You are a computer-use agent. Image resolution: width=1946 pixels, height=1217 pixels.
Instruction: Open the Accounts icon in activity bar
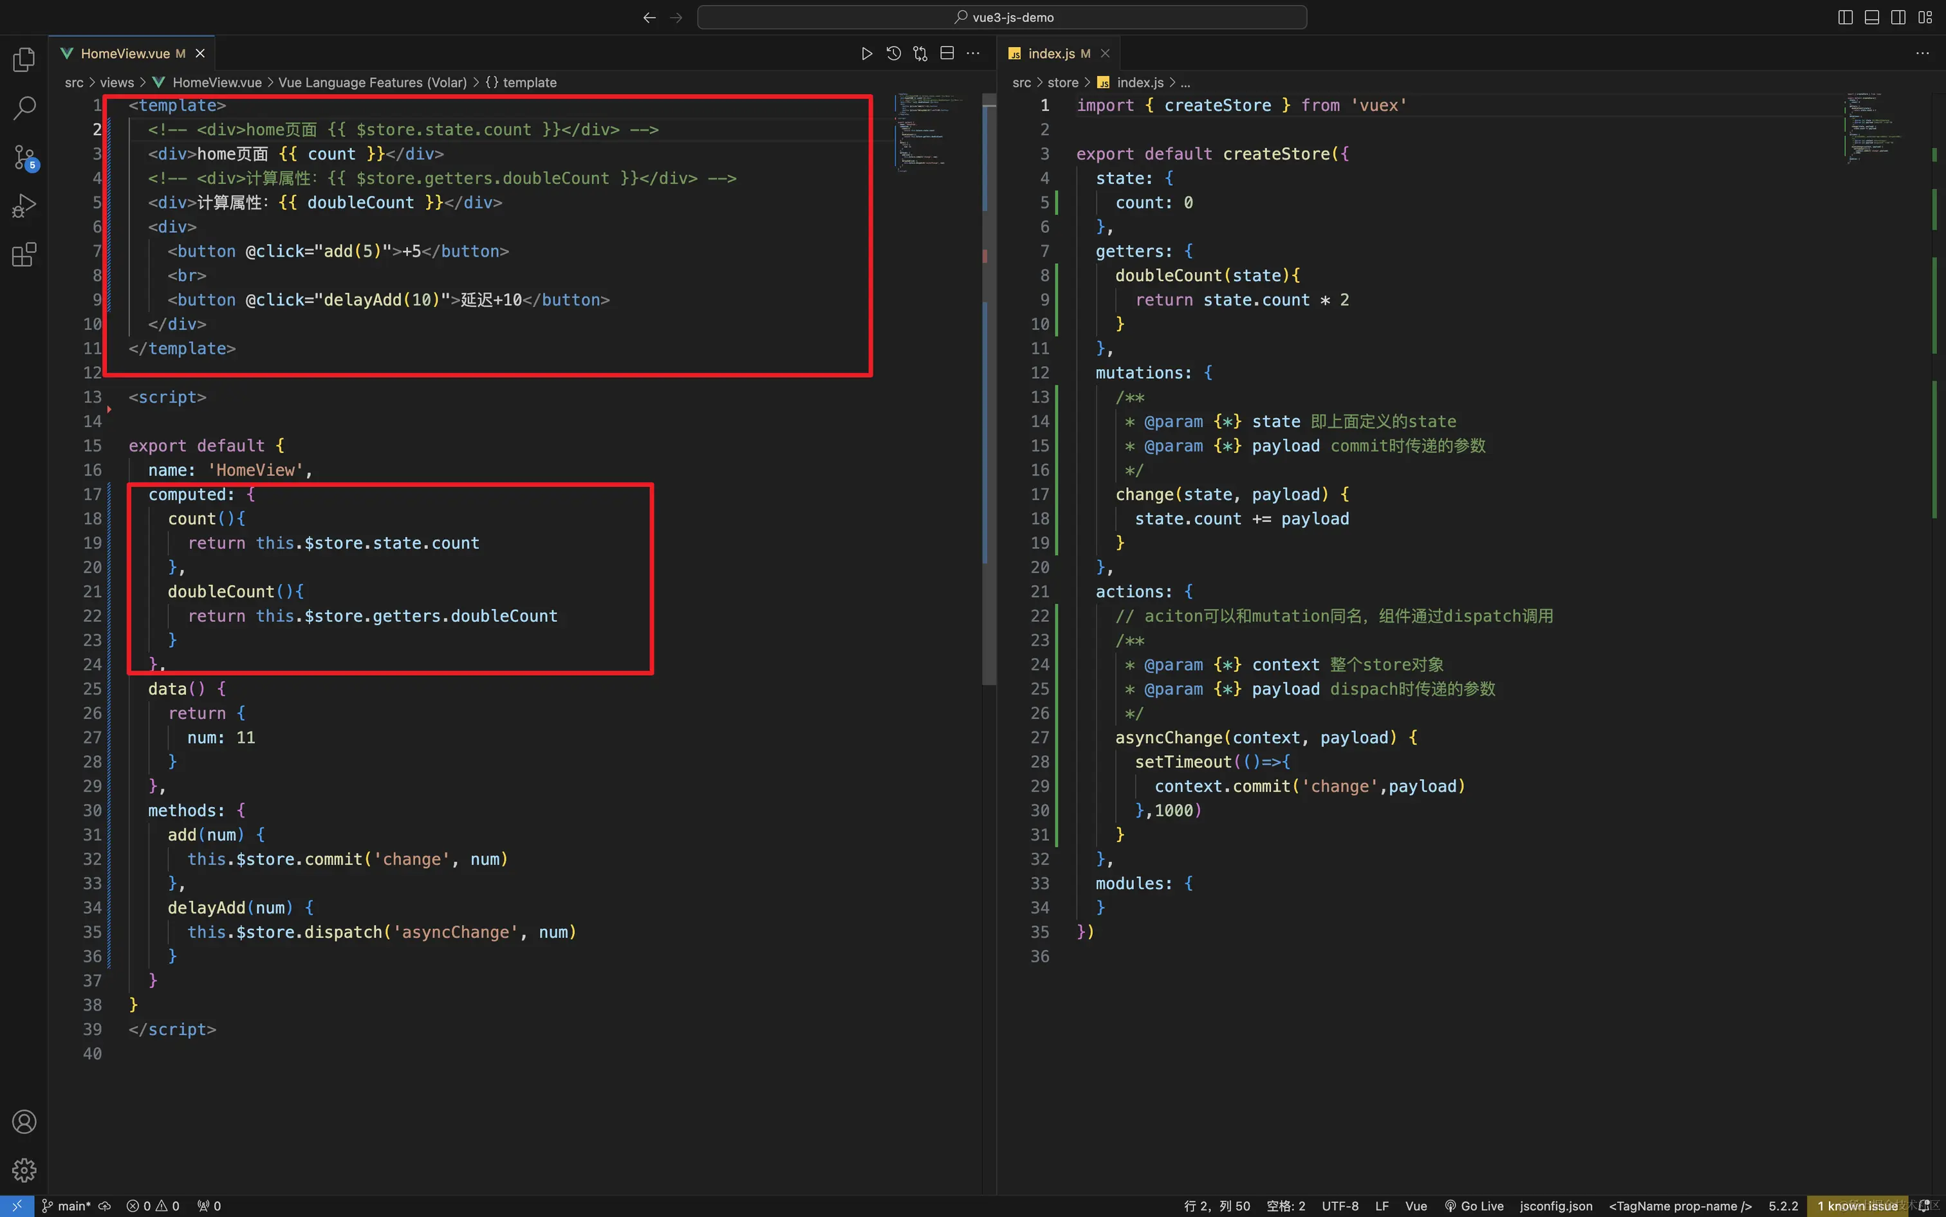point(24,1121)
